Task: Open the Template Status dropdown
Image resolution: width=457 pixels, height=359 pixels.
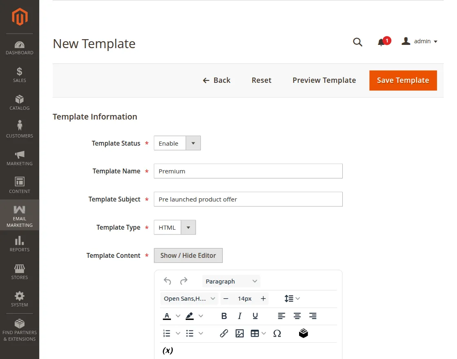Action: pyautogui.click(x=177, y=143)
